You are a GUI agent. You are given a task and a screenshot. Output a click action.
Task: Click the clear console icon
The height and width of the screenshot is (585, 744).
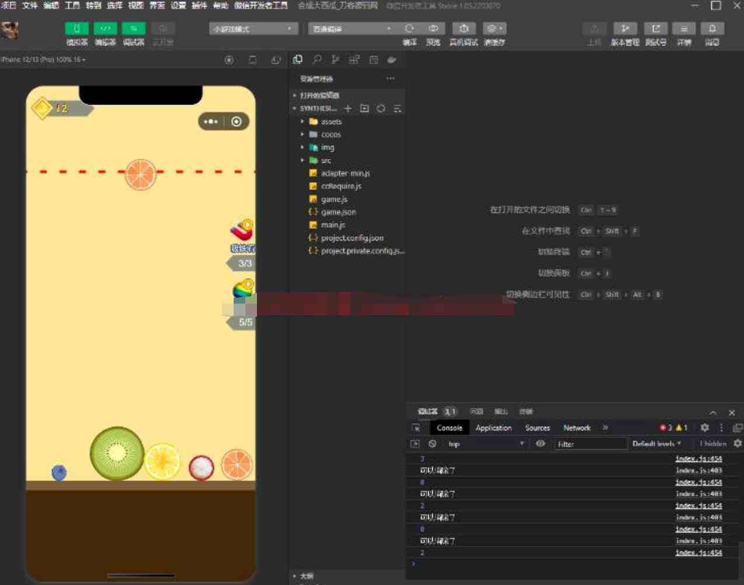tap(432, 444)
